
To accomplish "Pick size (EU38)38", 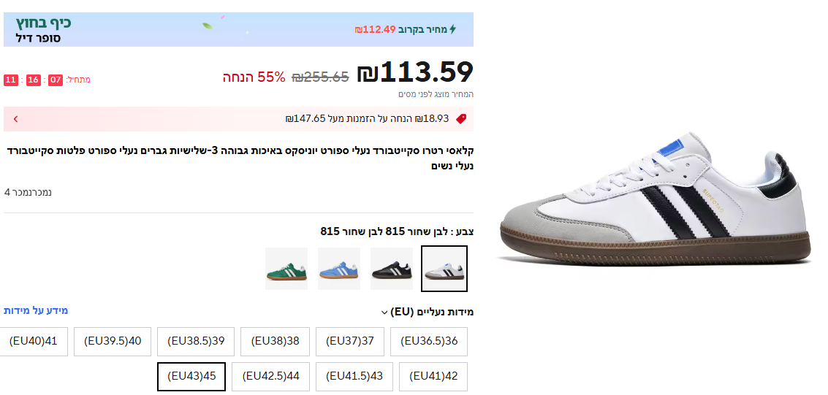I will pos(276,341).
